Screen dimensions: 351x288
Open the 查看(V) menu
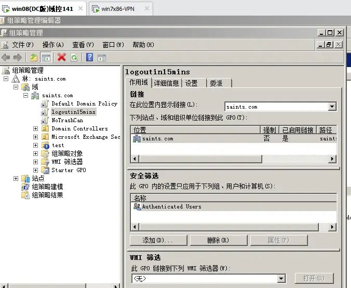click(x=83, y=45)
